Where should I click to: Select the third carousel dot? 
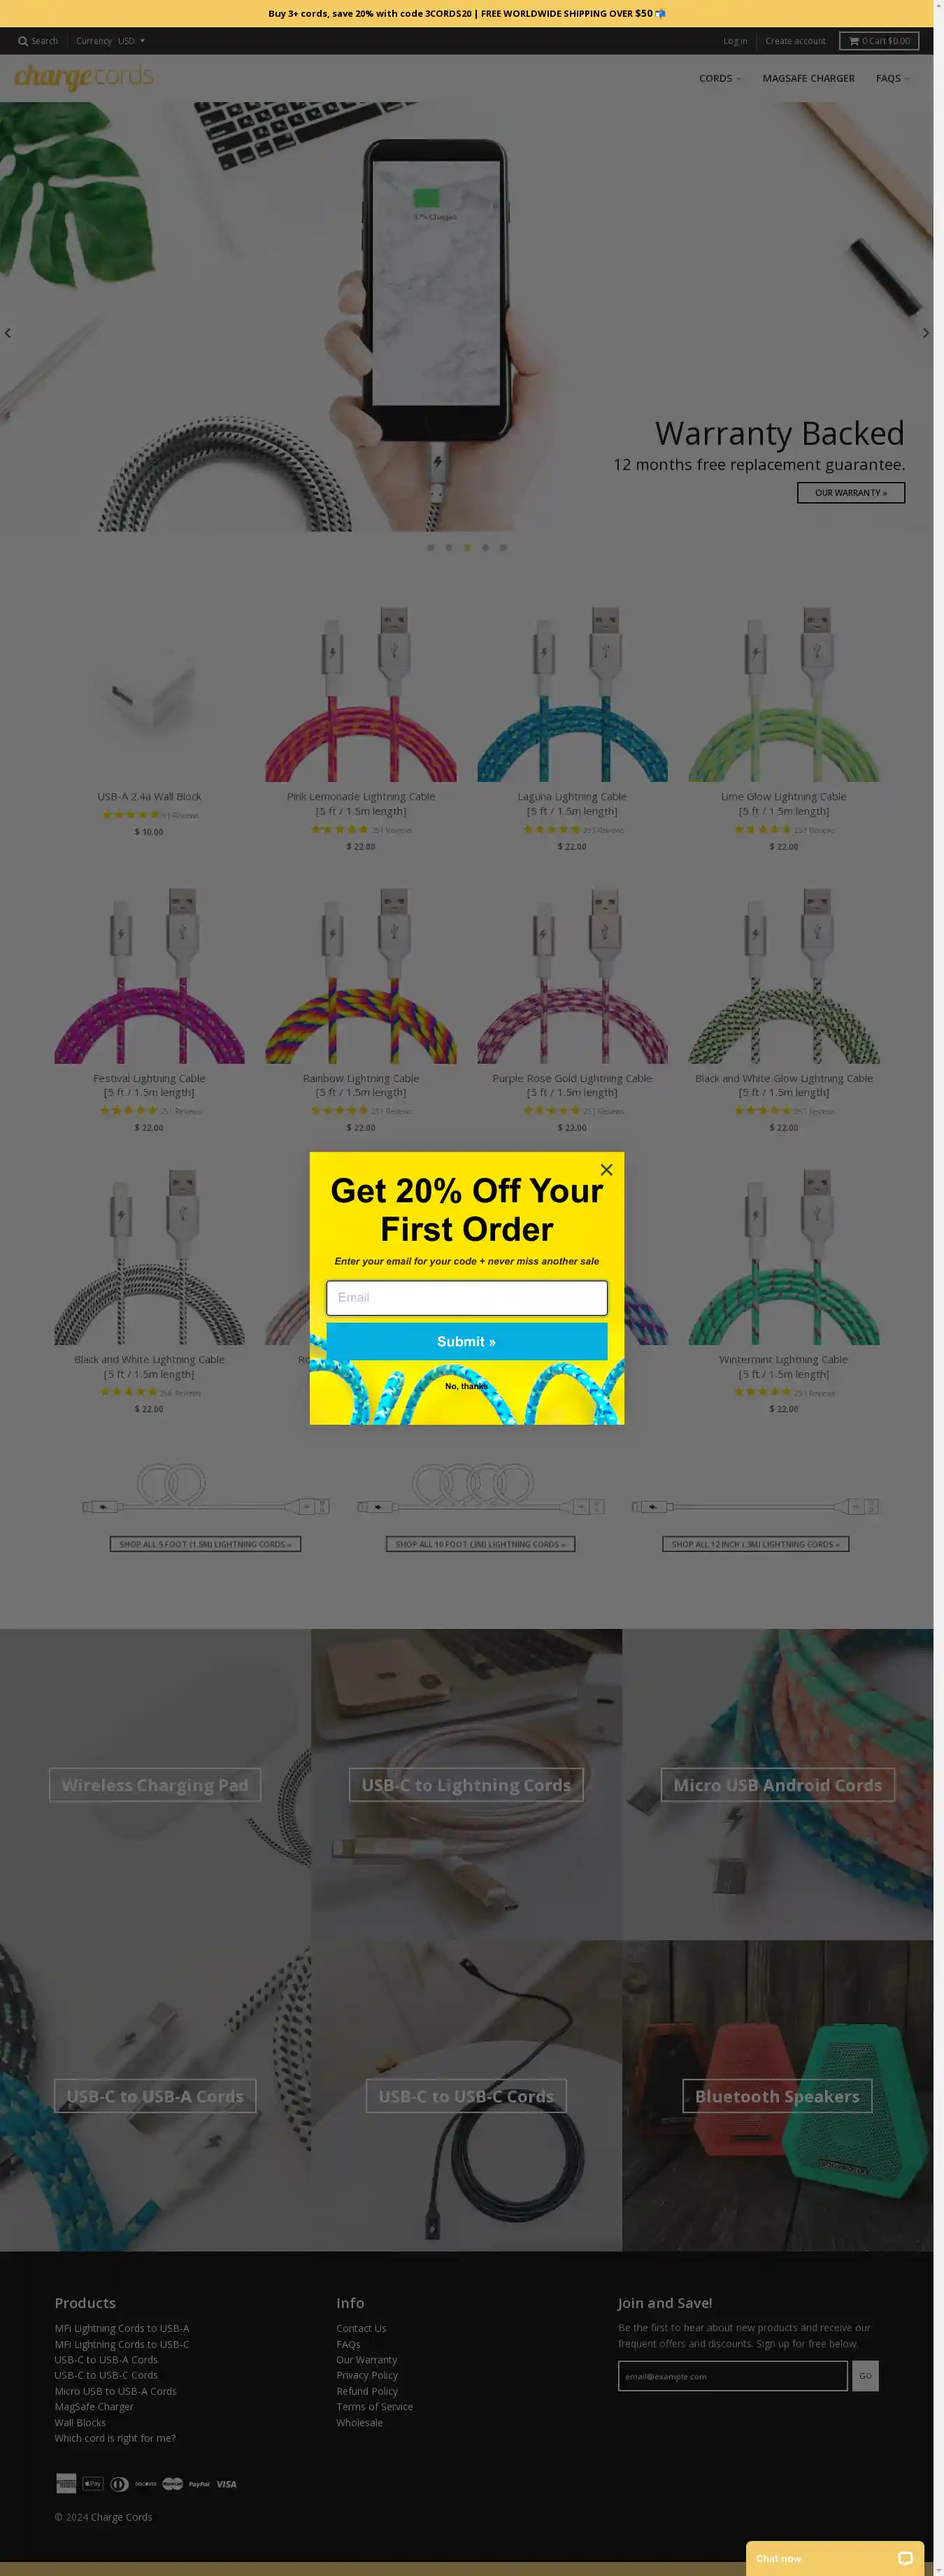(467, 547)
